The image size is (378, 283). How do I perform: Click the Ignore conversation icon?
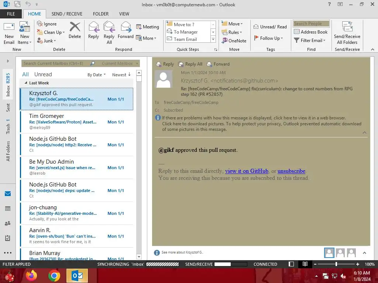(47, 24)
